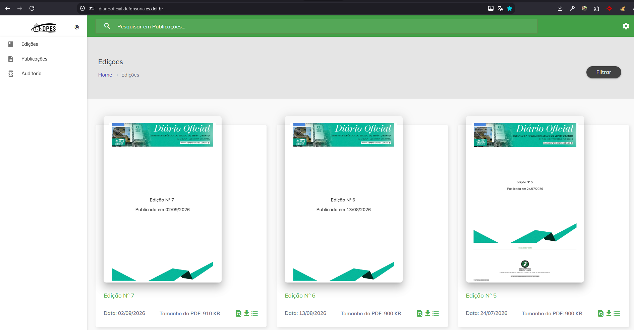Click the translate page icon in address bar
The width and height of the screenshot is (634, 330).
[500, 8]
